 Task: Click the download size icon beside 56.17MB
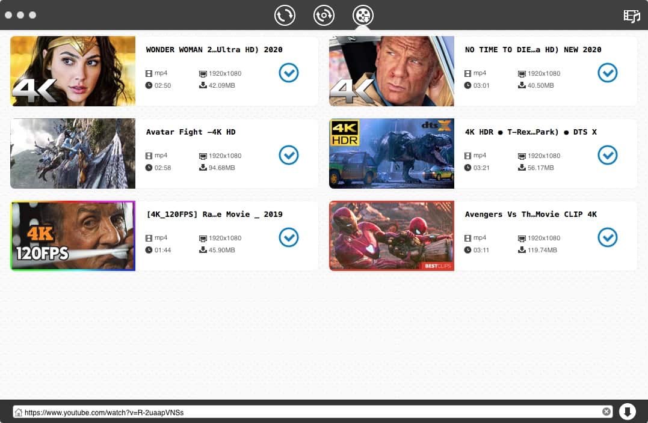[522, 168]
